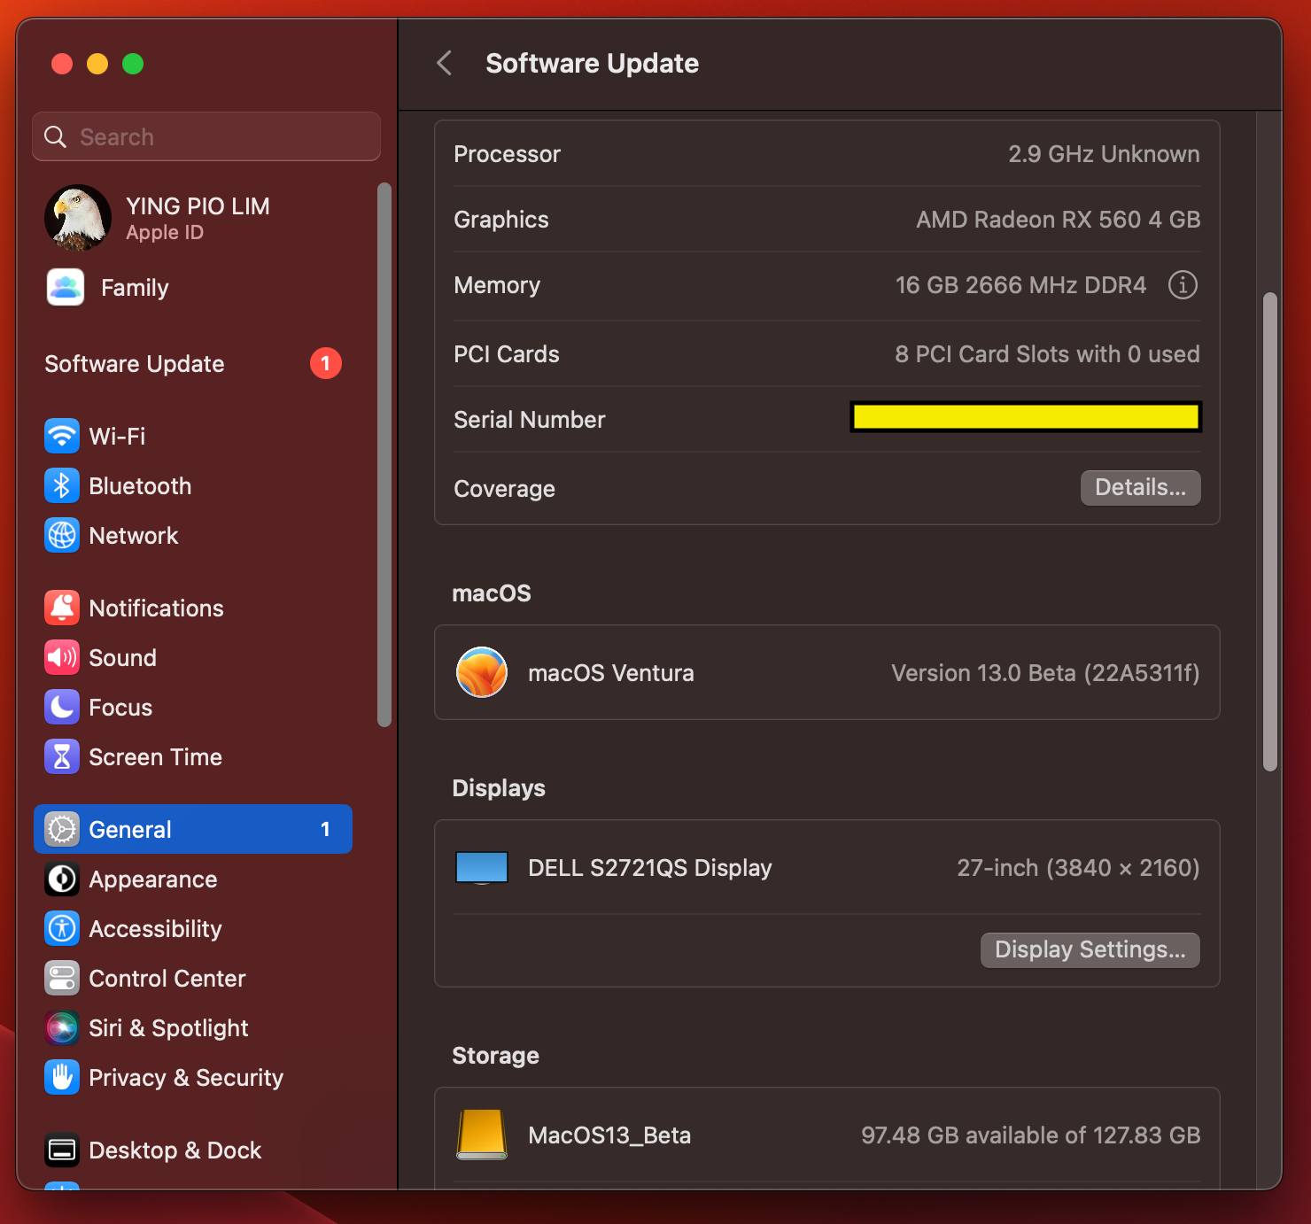Click into the Search field
1311x1224 pixels.
pos(206,136)
